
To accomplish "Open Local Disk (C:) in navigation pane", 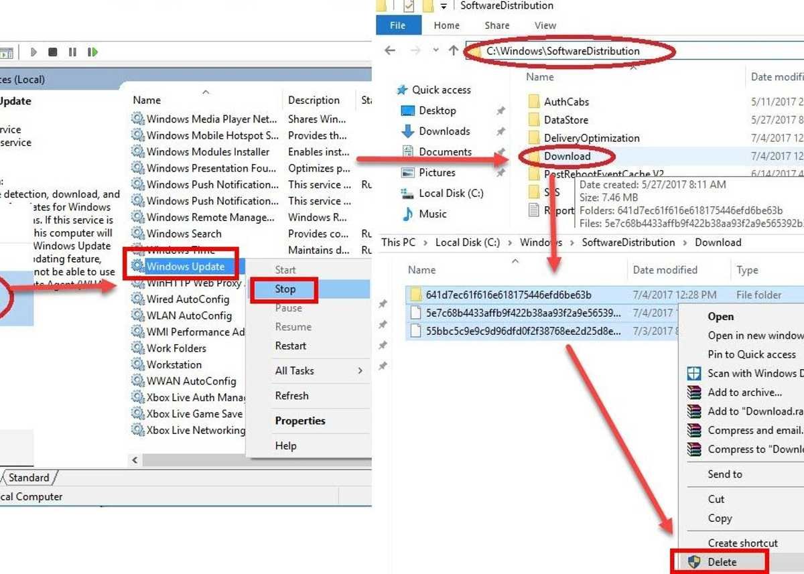I will coord(452,193).
